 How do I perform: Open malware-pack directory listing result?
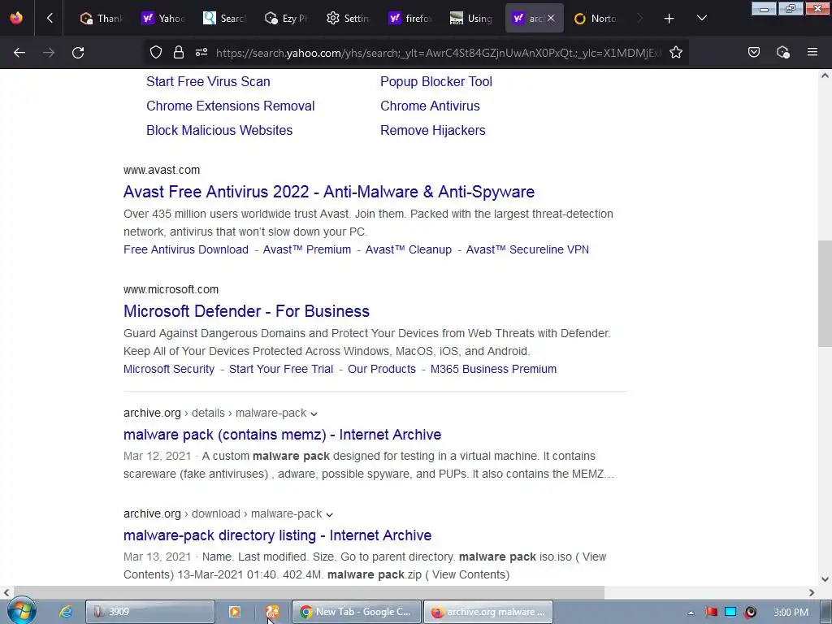277,535
